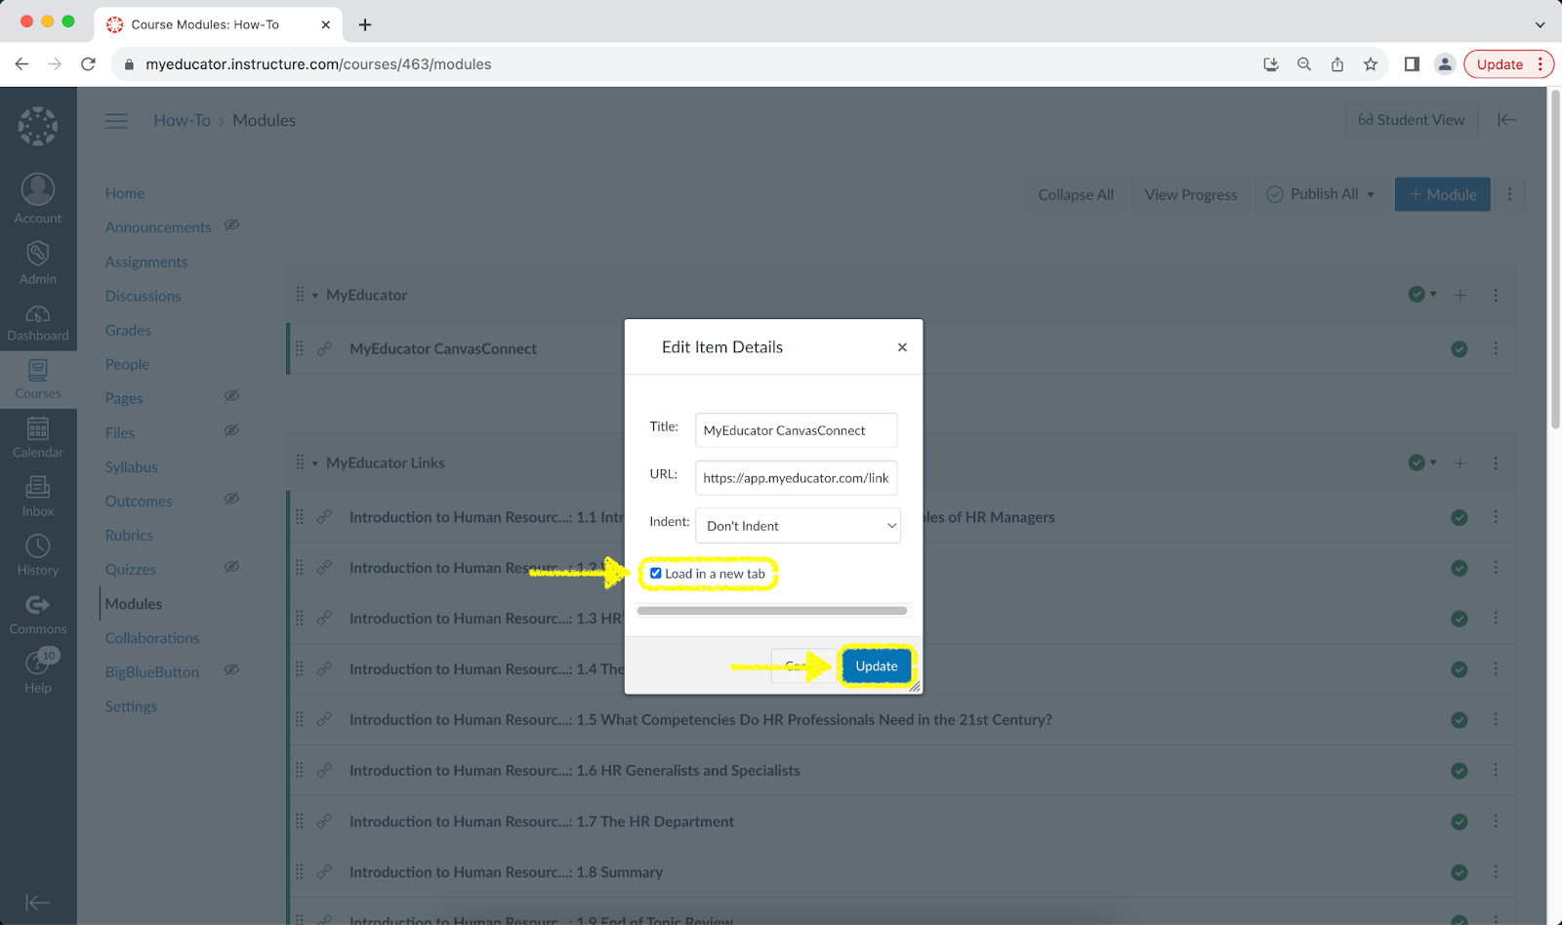Select the Course Modules: How-To browser tab
The width and height of the screenshot is (1562, 925).
[219, 24]
